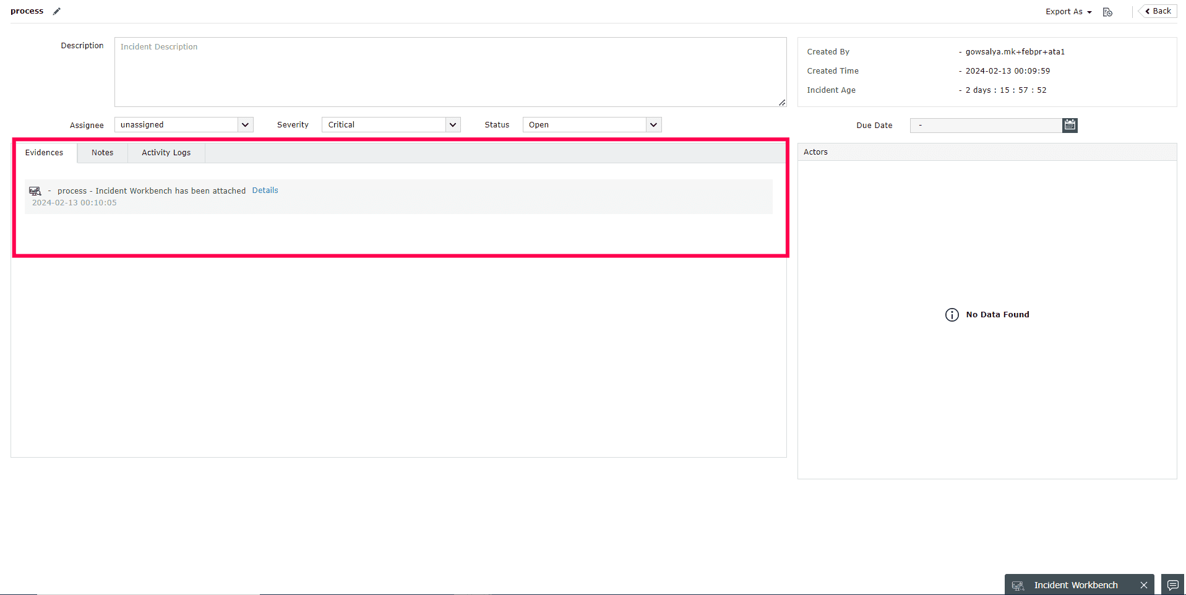Open the Export As dropdown
Image resolution: width=1186 pixels, height=595 pixels.
pos(1068,12)
